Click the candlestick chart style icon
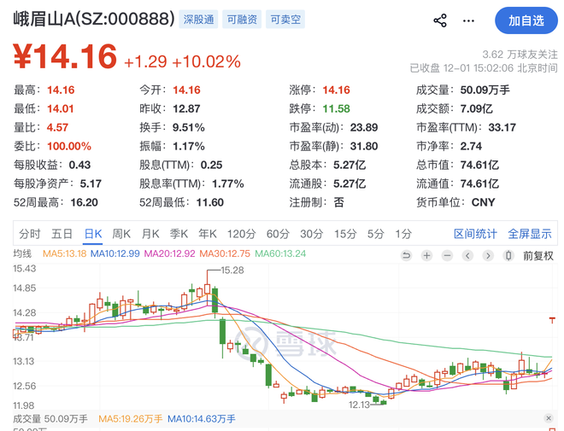Viewport: 564px width, 431px height. point(509,255)
